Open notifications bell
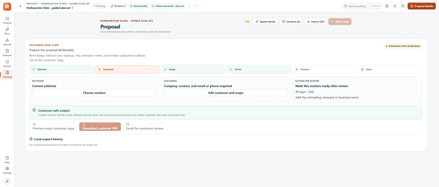This screenshot has height=187, width=439. click(395, 6)
